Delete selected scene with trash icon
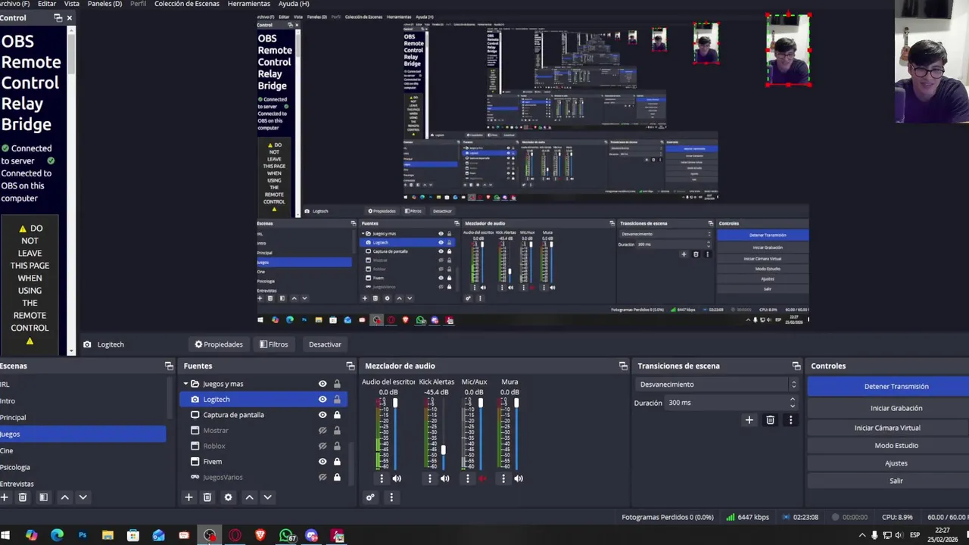This screenshot has width=969, height=545. pyautogui.click(x=23, y=497)
